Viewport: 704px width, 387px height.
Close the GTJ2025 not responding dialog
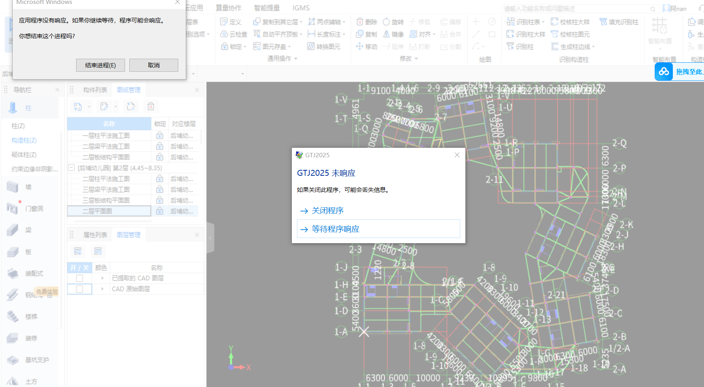pos(457,155)
